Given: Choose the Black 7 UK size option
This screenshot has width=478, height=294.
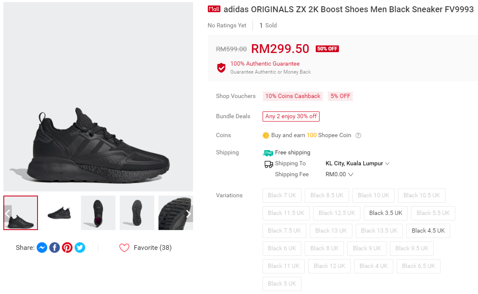Looking at the screenshot, I should (x=282, y=195).
